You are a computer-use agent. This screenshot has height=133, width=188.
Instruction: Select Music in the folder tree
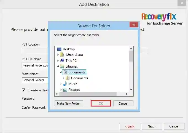tap(73, 84)
